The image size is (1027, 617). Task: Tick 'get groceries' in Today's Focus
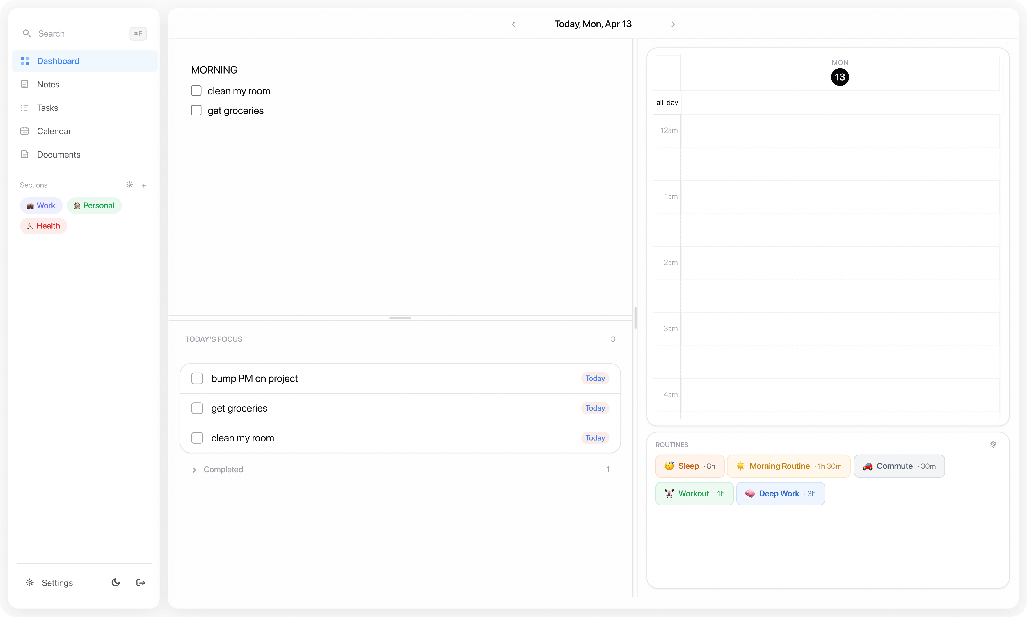pyautogui.click(x=197, y=408)
